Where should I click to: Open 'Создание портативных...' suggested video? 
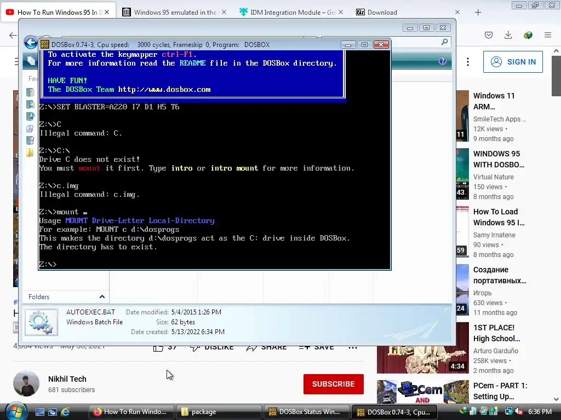[500, 275]
